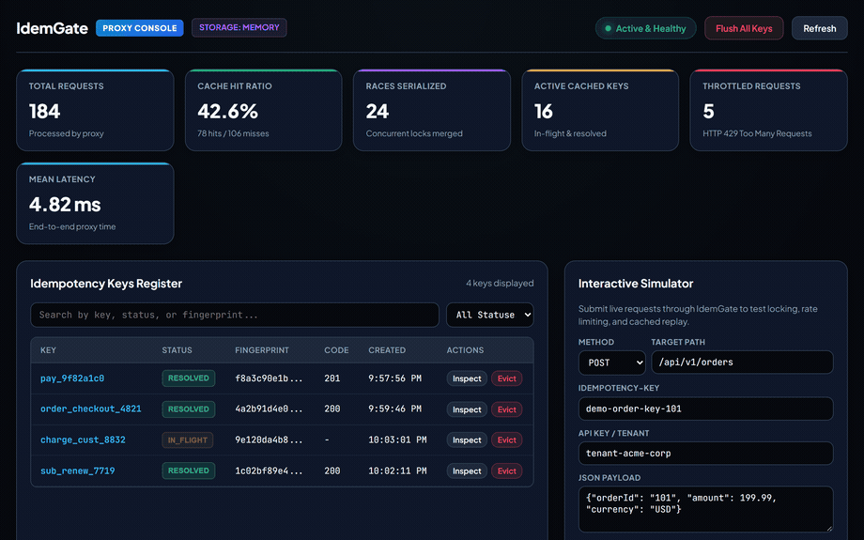Select the Cache Hit Ratio 42.6% card
The height and width of the screenshot is (540, 864).
[263, 110]
